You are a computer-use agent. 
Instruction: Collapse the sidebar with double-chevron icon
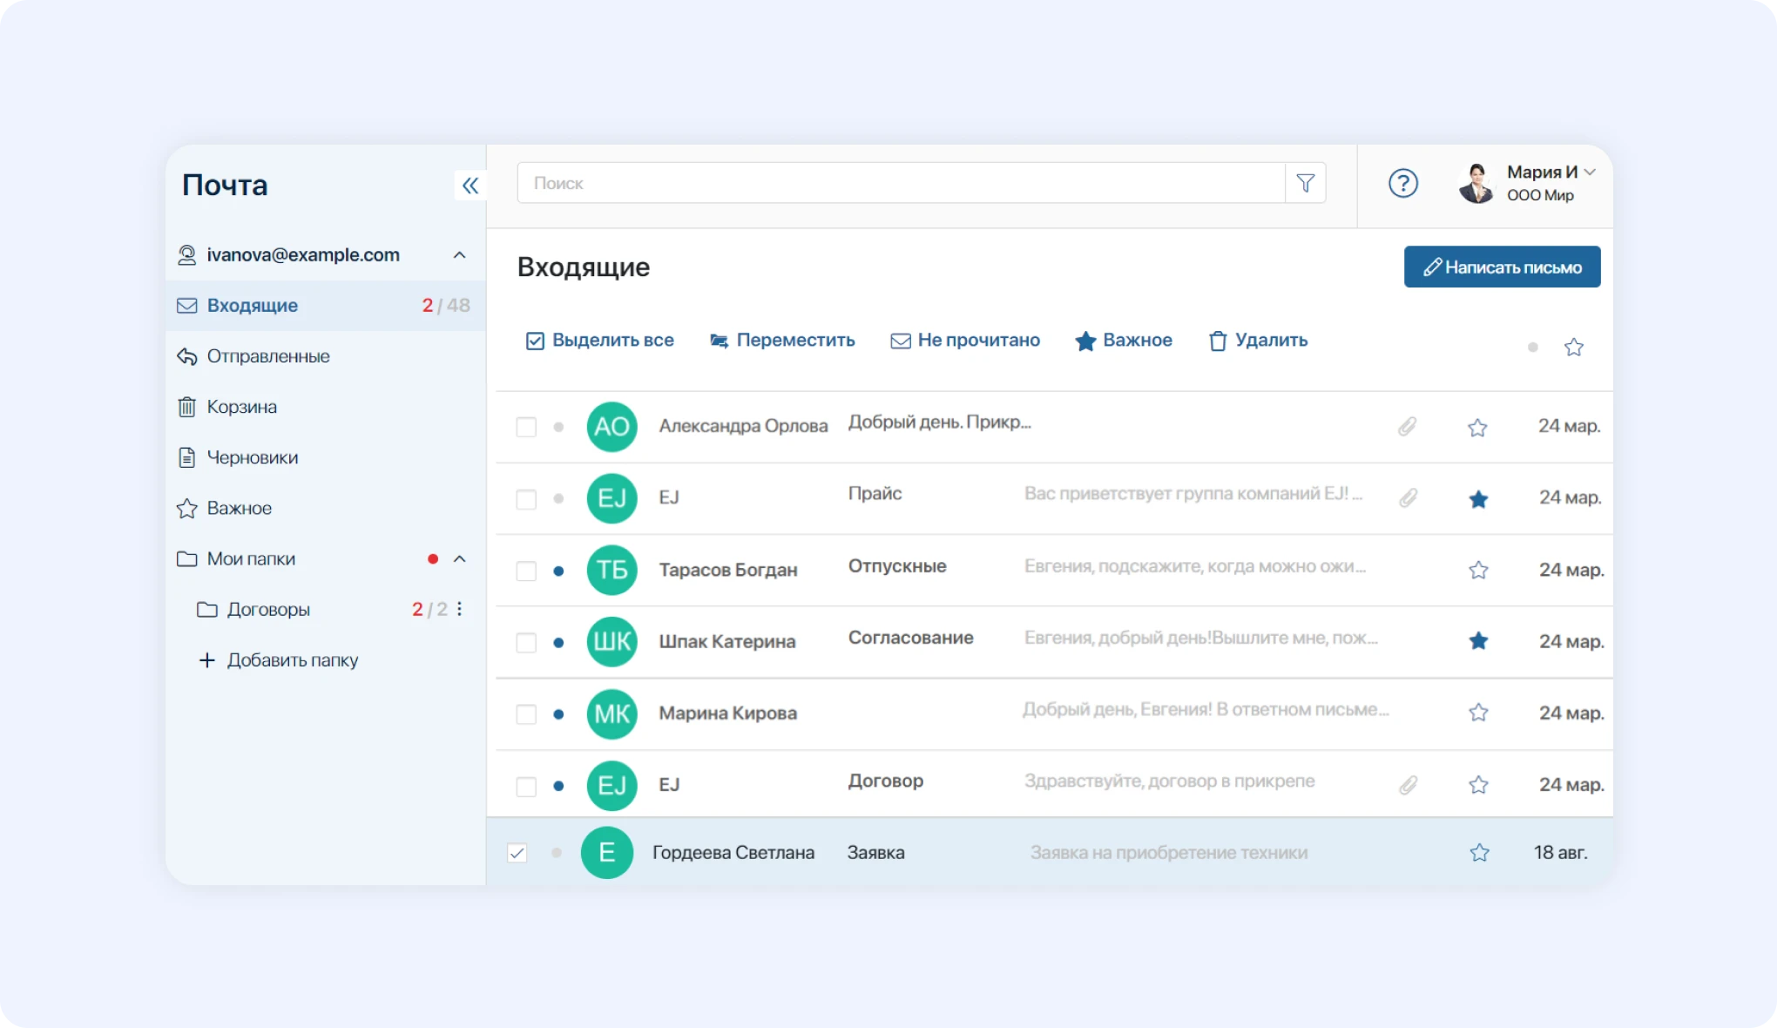[x=470, y=186]
